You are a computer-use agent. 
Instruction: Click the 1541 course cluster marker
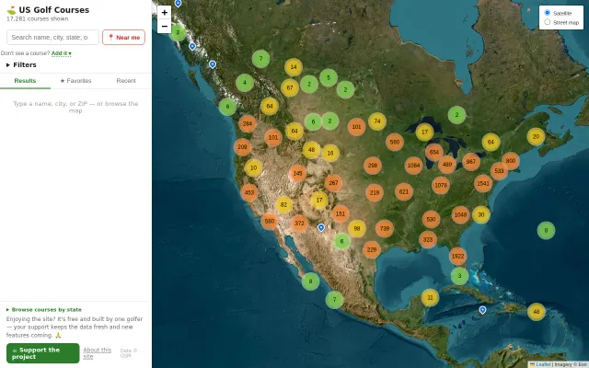483,184
